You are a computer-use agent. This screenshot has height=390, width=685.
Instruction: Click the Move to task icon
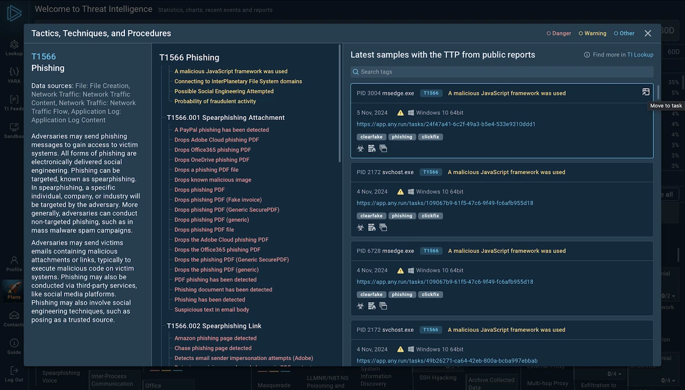point(646,92)
